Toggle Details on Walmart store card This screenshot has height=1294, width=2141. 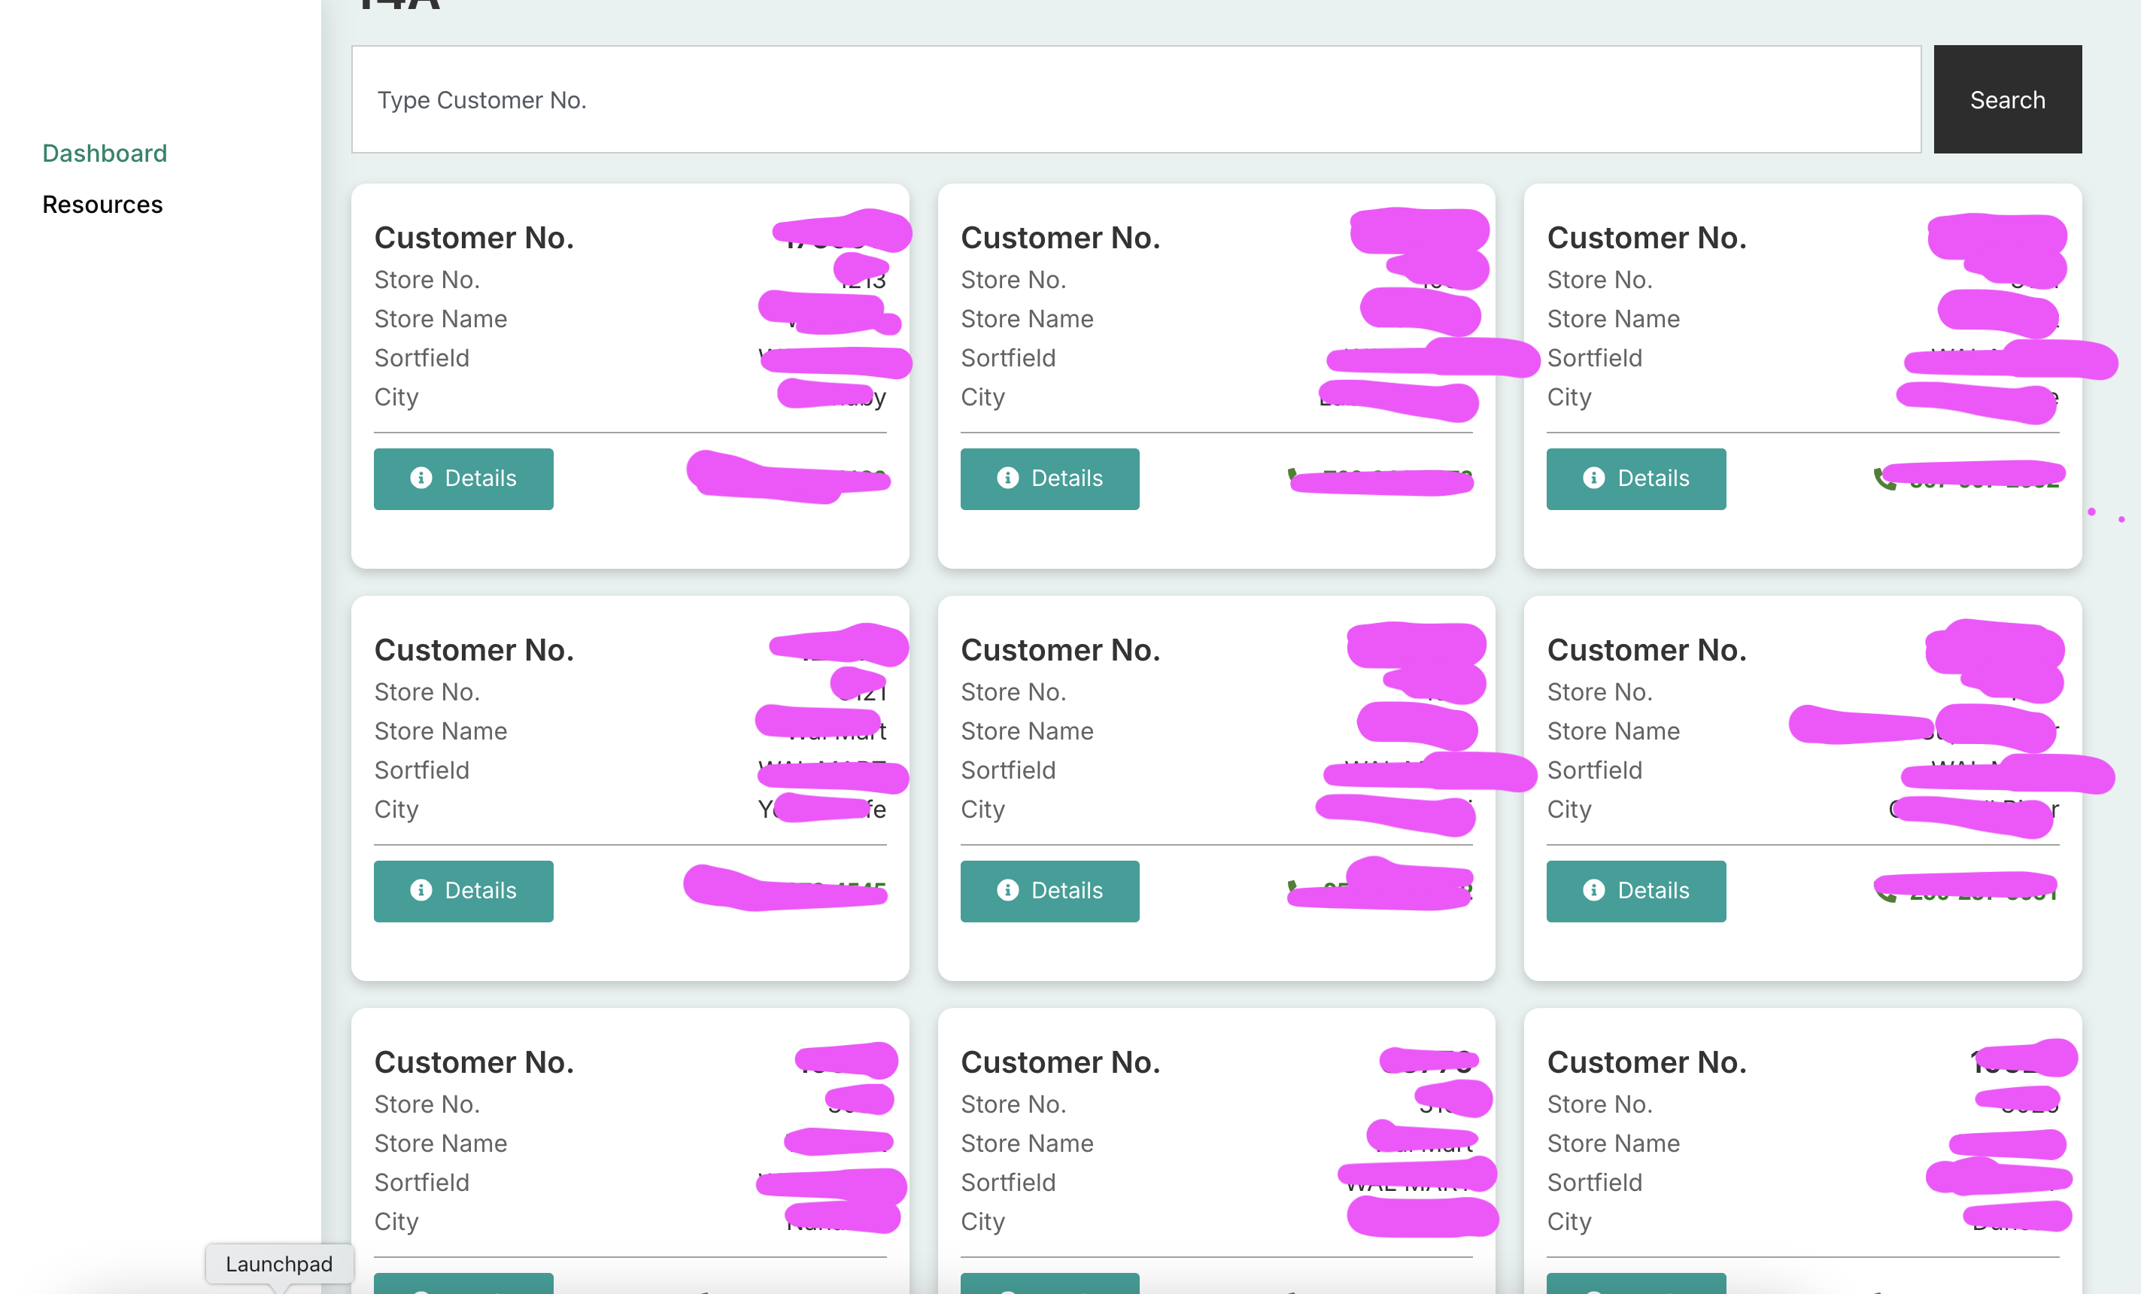pos(463,890)
